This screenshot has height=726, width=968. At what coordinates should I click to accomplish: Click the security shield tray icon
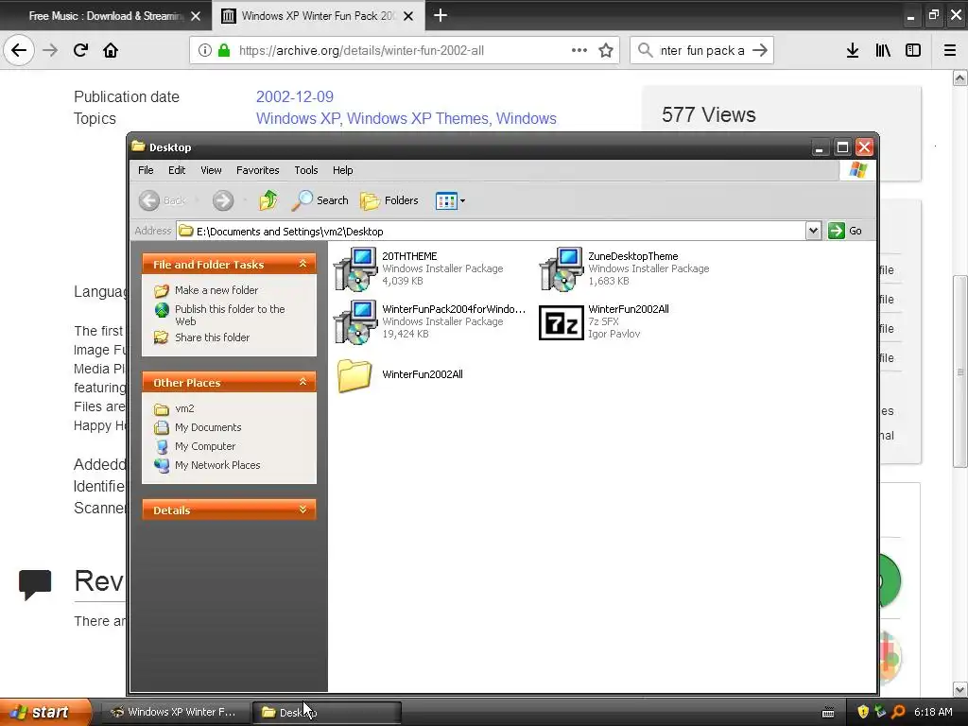(x=863, y=712)
